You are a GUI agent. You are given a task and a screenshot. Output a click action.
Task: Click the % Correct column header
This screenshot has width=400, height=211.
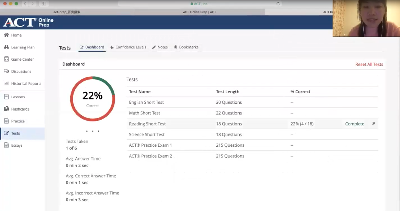(300, 92)
